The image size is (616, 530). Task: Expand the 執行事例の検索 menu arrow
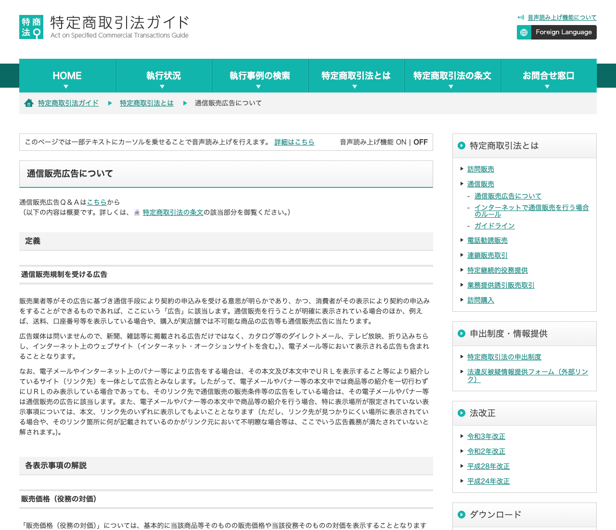(258, 87)
